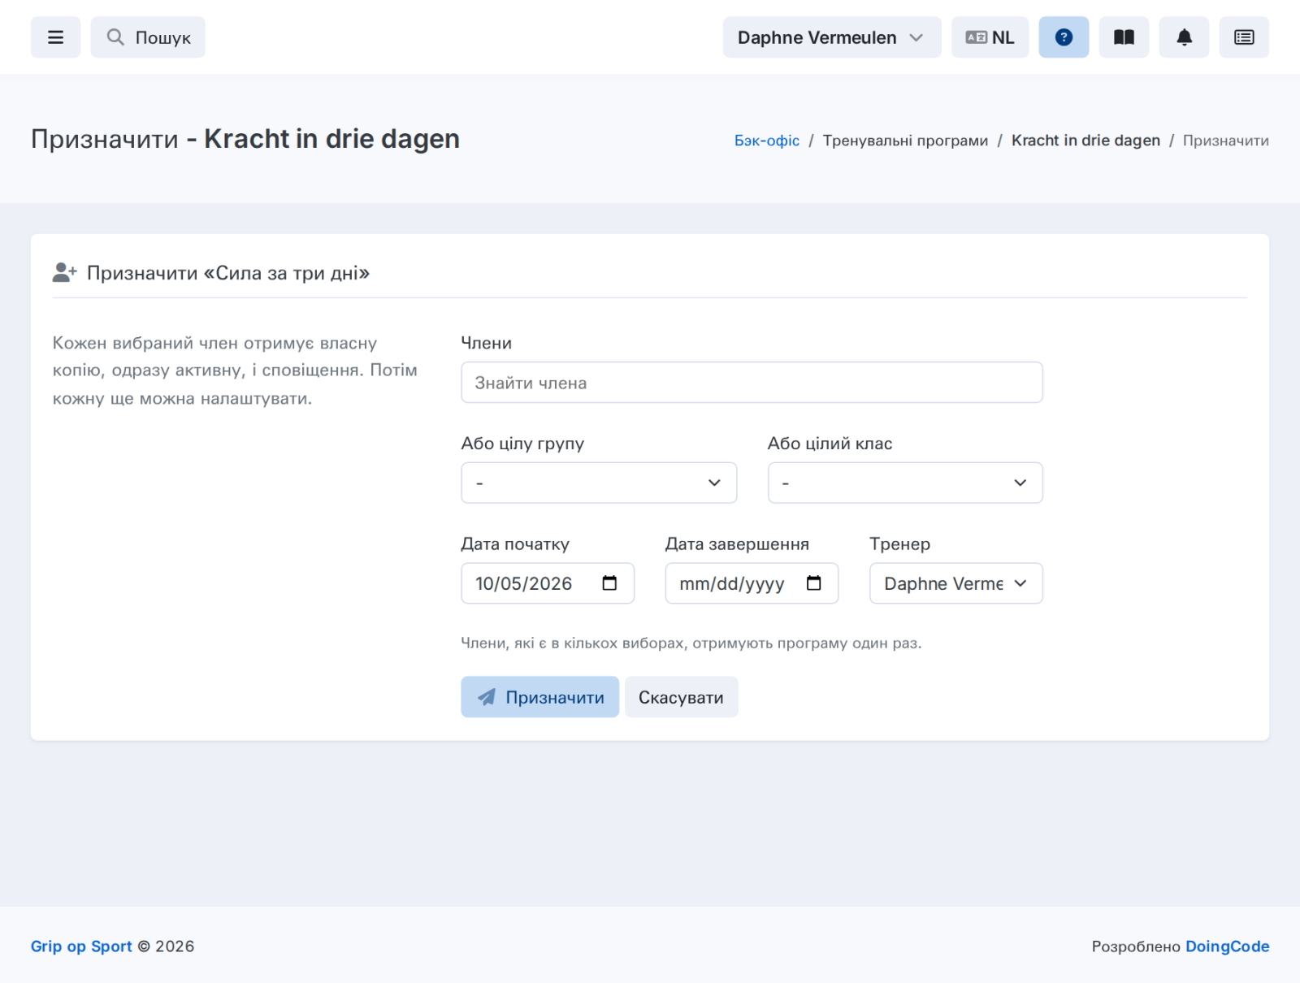
Task: Open the DoingCode footer link
Action: click(x=1227, y=946)
